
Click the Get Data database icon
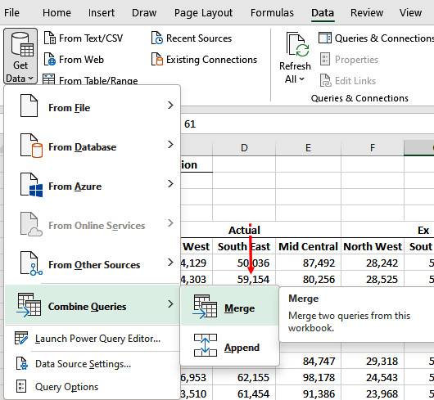coord(22,44)
